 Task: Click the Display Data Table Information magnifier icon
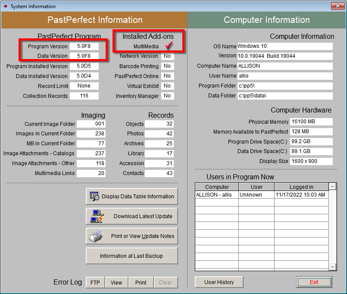coord(94,197)
